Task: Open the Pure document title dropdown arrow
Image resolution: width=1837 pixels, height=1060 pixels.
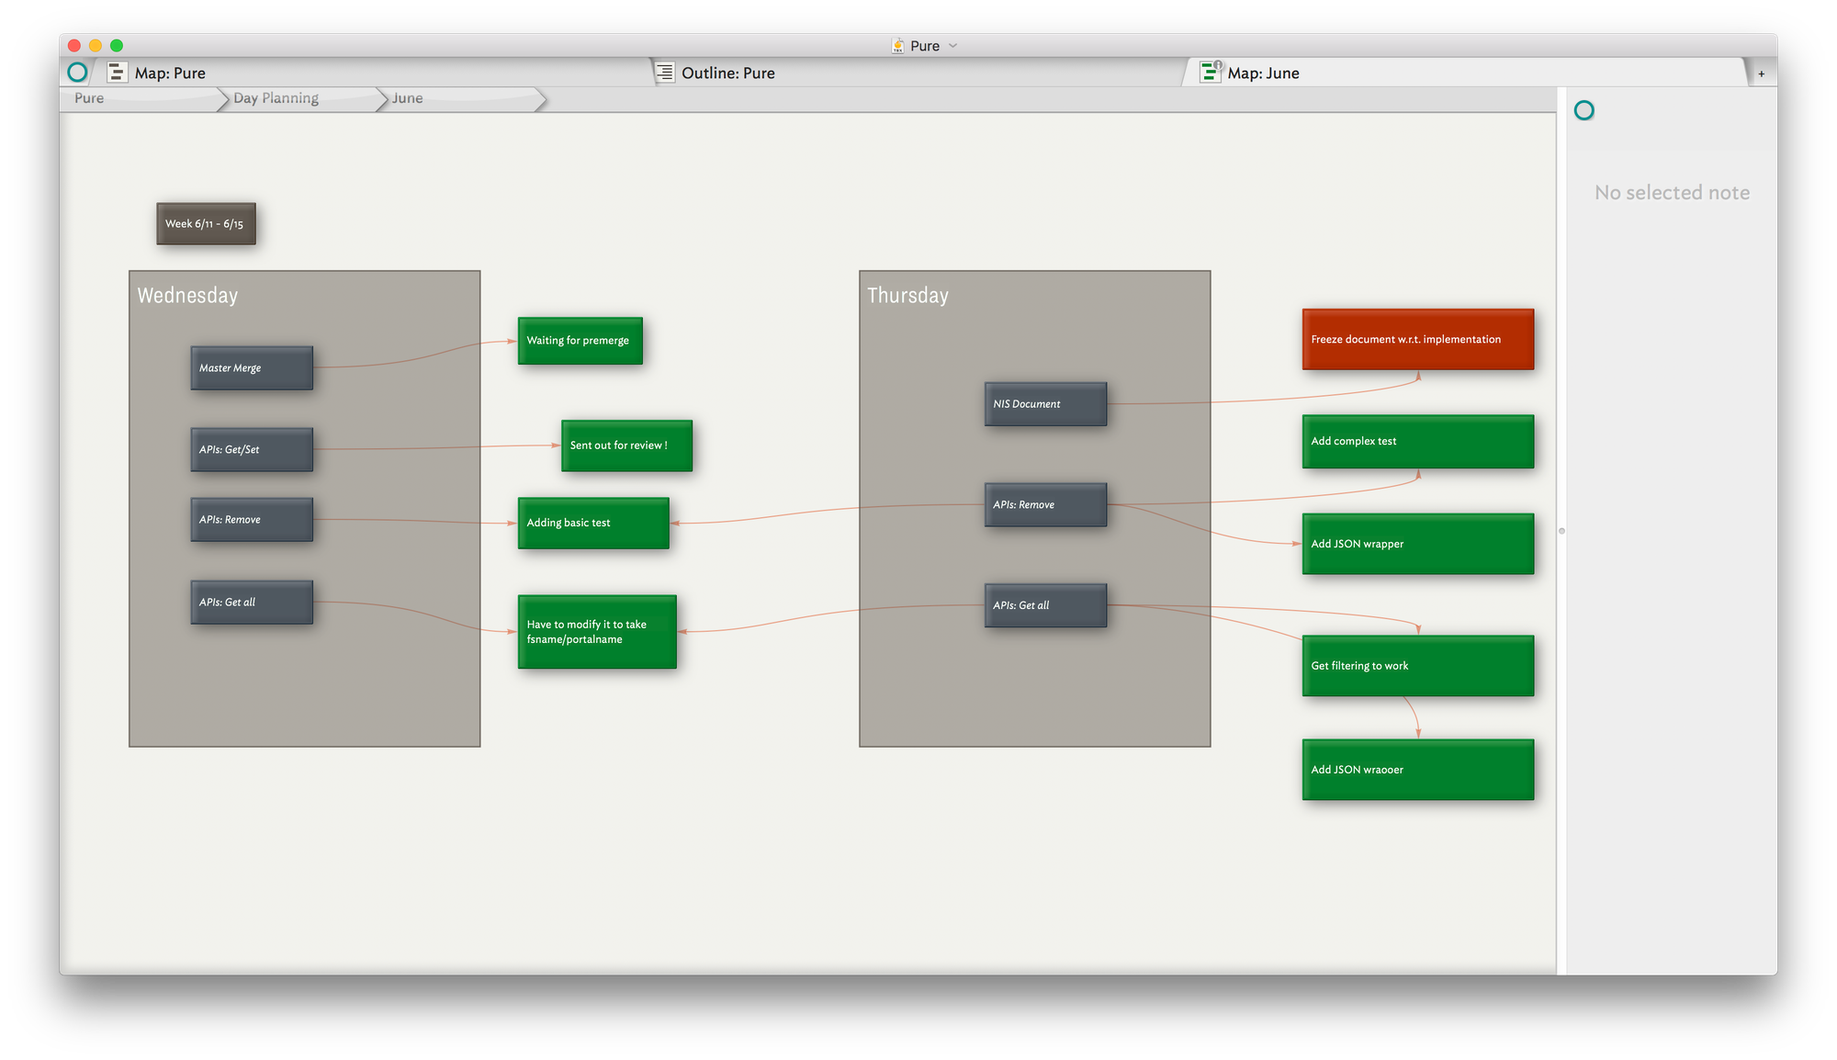Action: 953,46
